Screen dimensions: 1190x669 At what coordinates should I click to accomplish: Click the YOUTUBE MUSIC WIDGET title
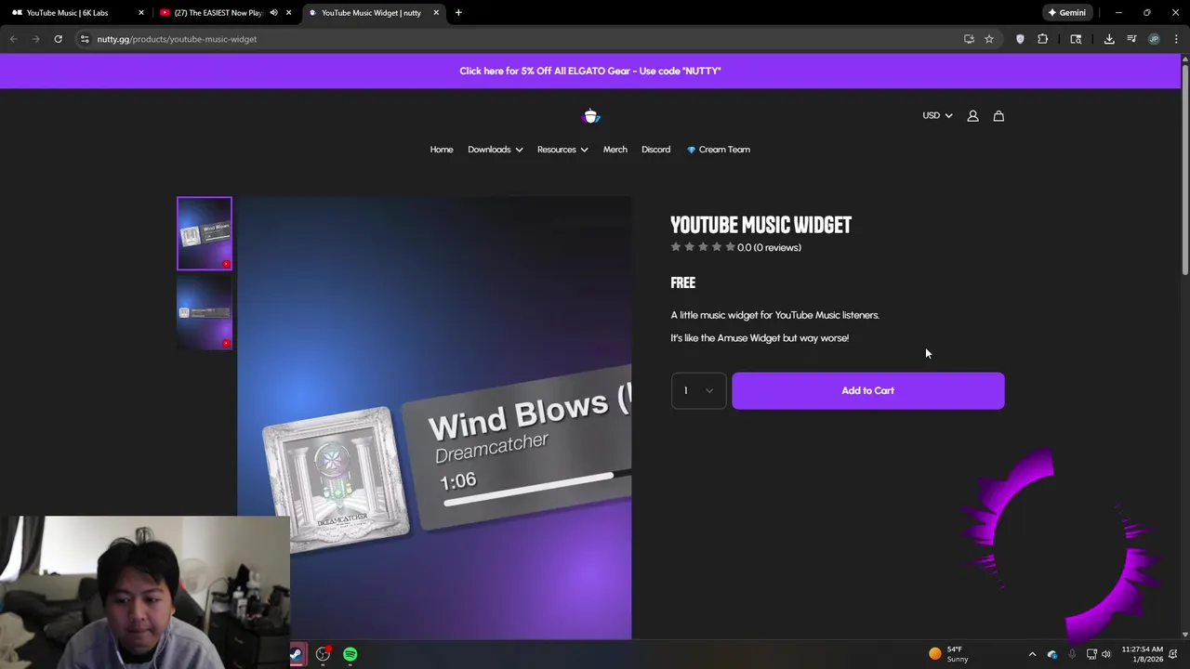(760, 225)
